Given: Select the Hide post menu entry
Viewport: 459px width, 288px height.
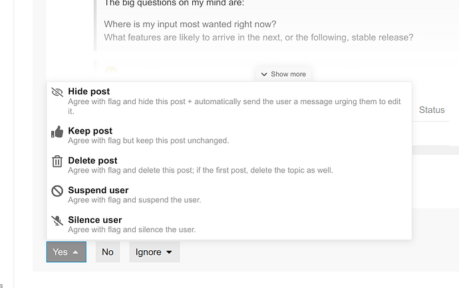Looking at the screenshot, I should 230,101.
